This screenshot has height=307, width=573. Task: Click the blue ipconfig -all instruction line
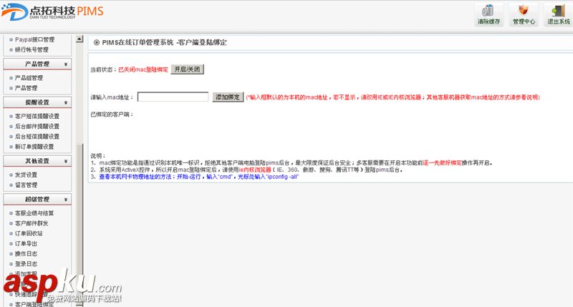[199, 177]
